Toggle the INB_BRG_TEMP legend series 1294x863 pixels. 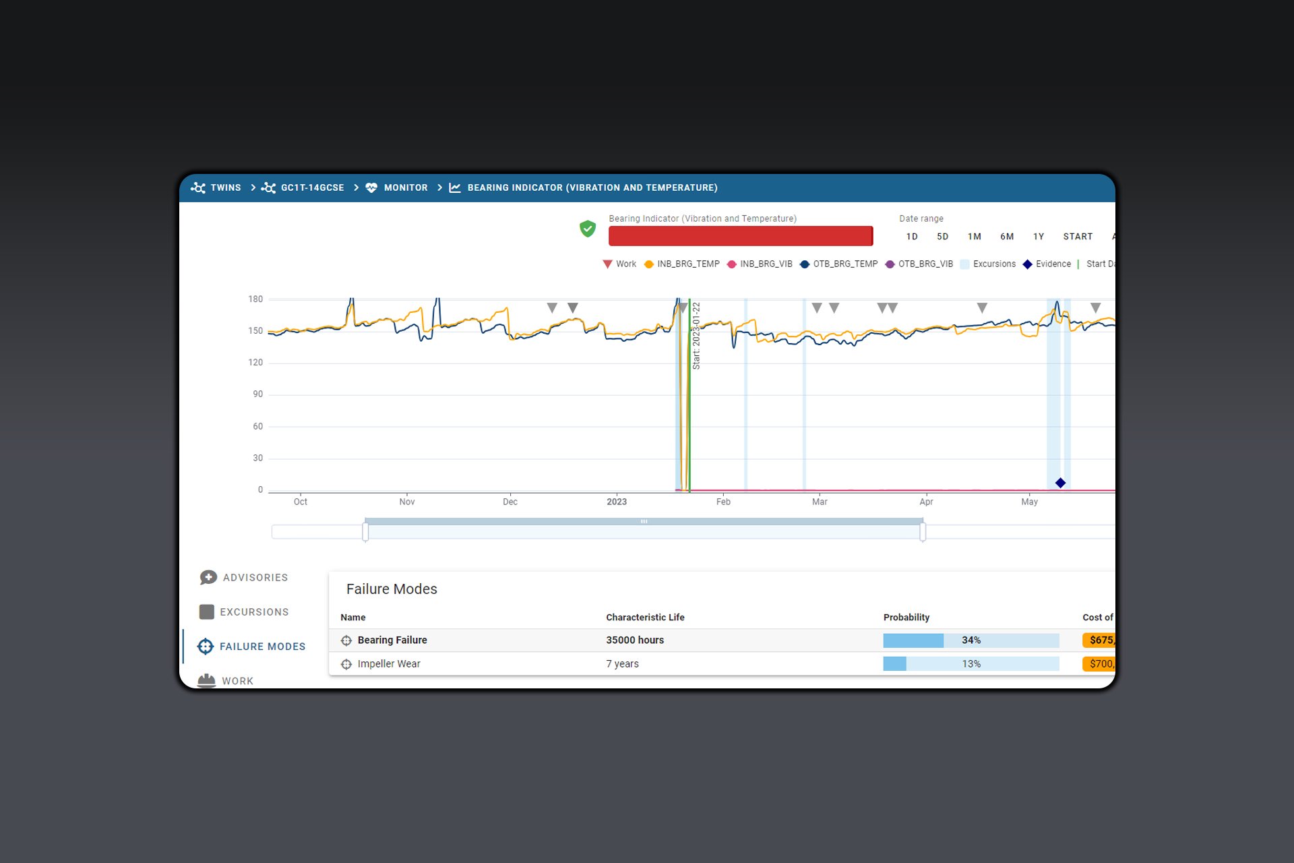point(682,264)
